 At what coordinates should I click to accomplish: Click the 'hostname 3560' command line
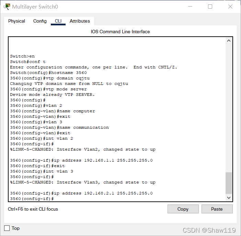pyautogui.click(x=48, y=73)
